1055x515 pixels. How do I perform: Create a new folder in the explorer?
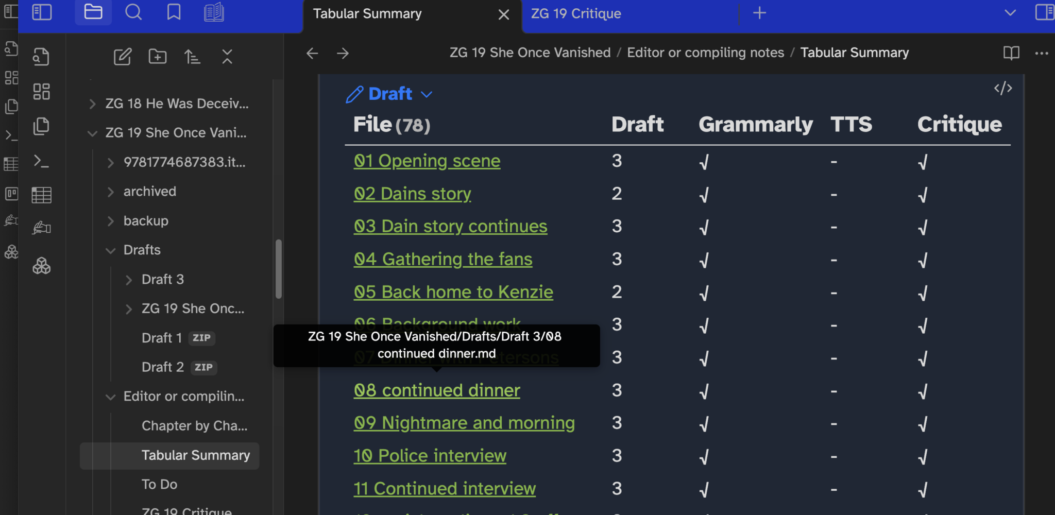[x=157, y=57]
